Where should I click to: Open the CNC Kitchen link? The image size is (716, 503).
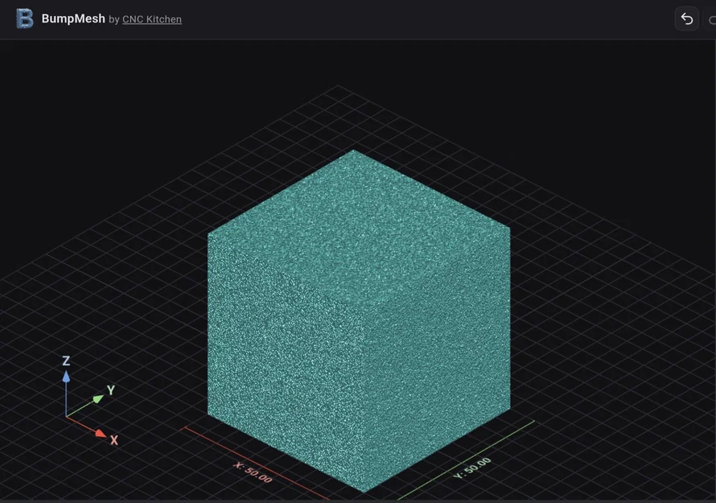point(152,19)
